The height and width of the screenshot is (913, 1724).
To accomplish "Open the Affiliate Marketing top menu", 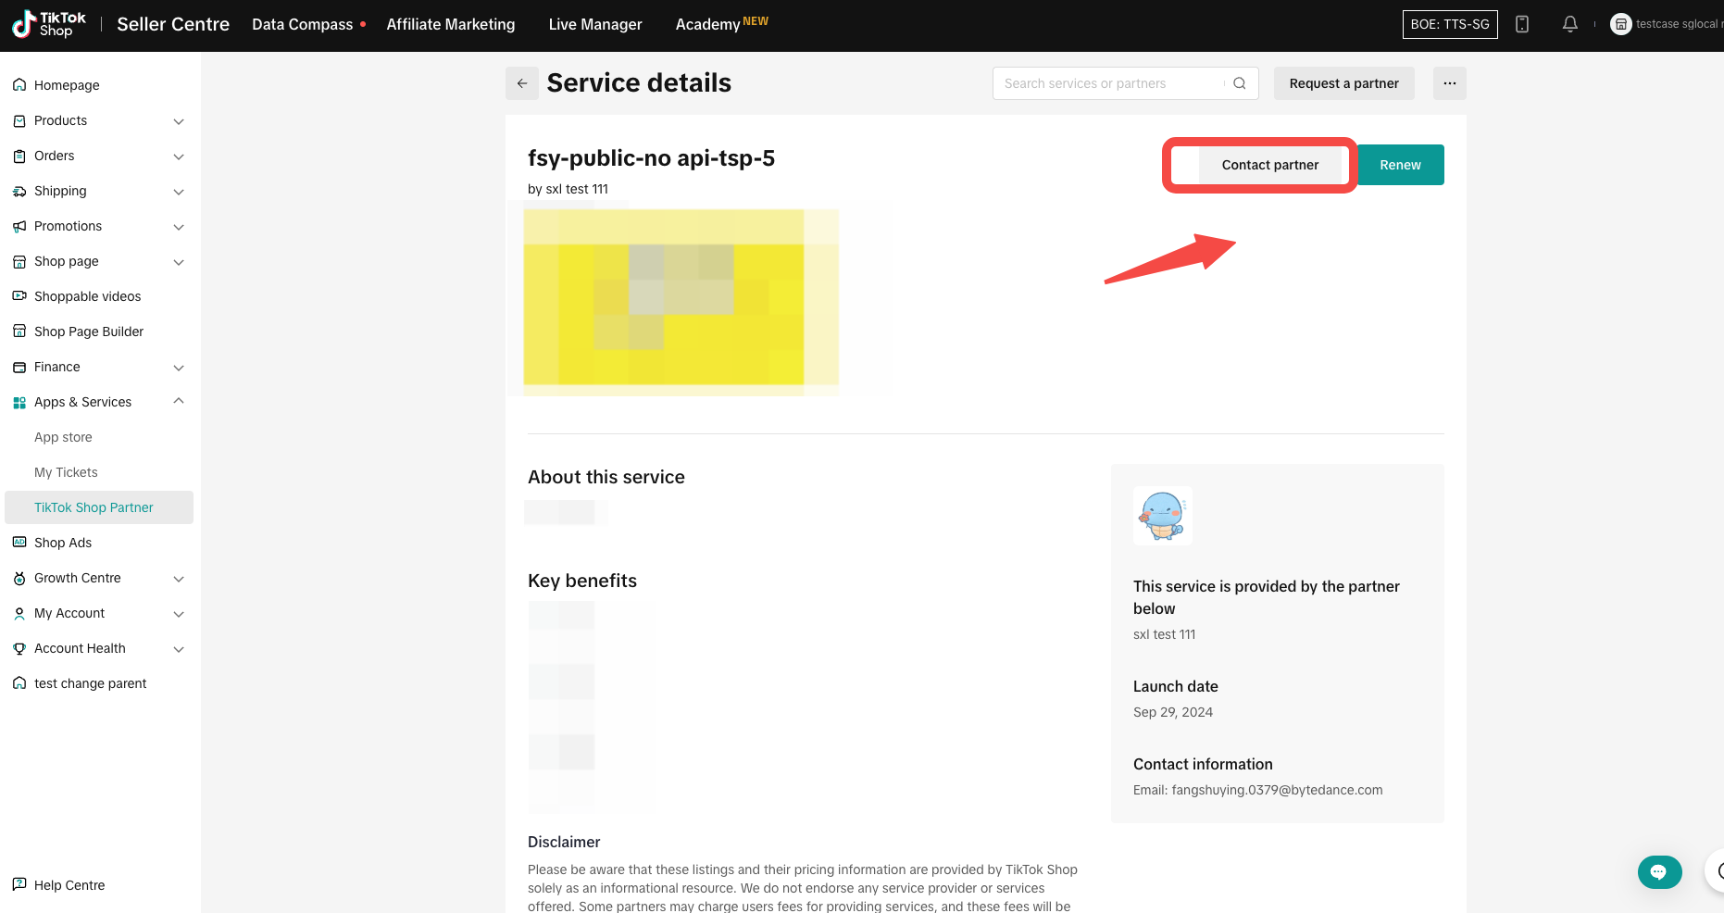I will tap(450, 25).
